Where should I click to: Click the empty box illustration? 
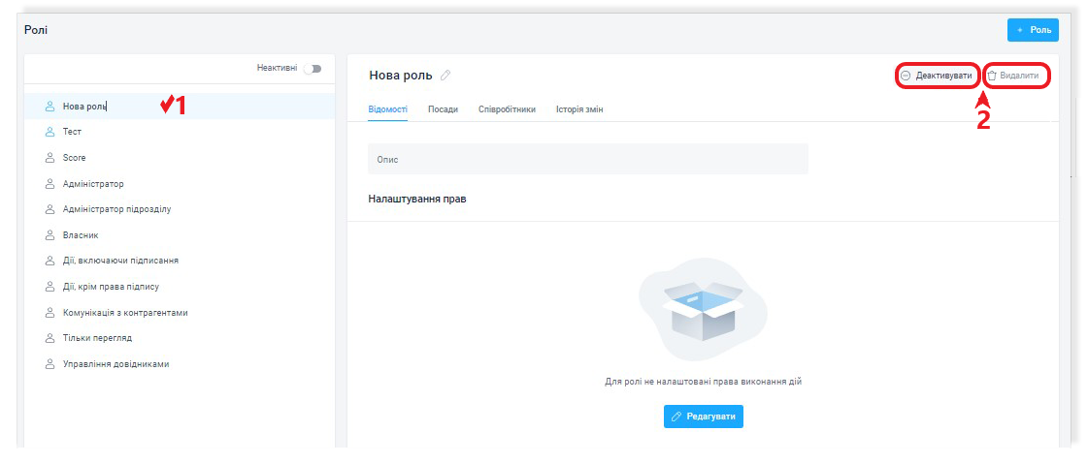[703, 309]
